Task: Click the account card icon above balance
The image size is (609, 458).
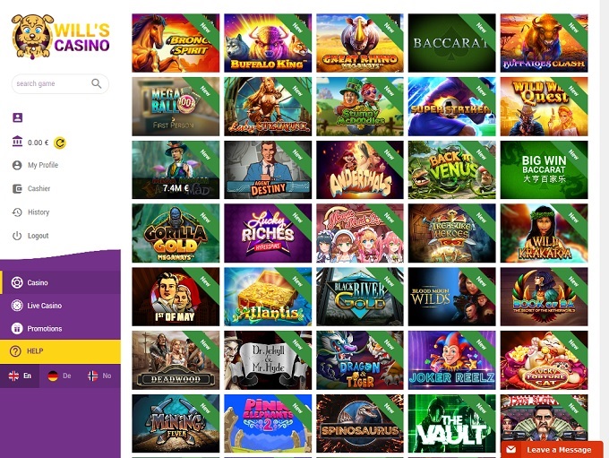Action: pos(18,117)
